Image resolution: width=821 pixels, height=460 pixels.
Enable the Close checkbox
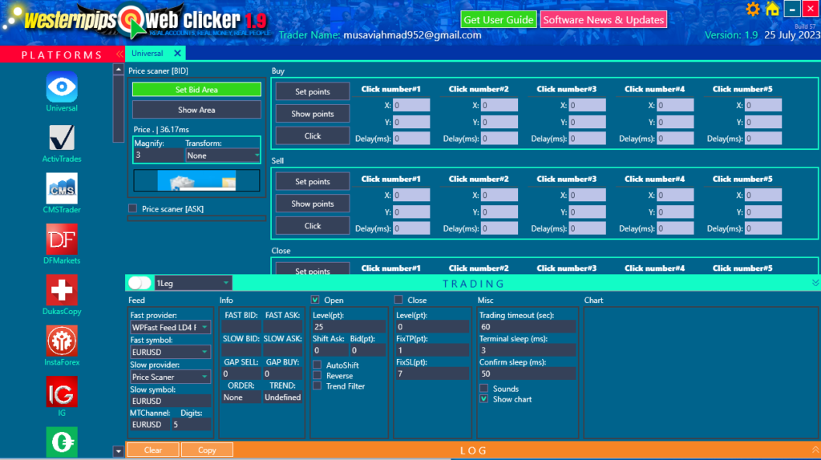click(398, 300)
